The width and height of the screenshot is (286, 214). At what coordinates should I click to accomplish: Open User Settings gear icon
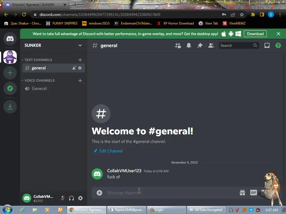point(80,198)
